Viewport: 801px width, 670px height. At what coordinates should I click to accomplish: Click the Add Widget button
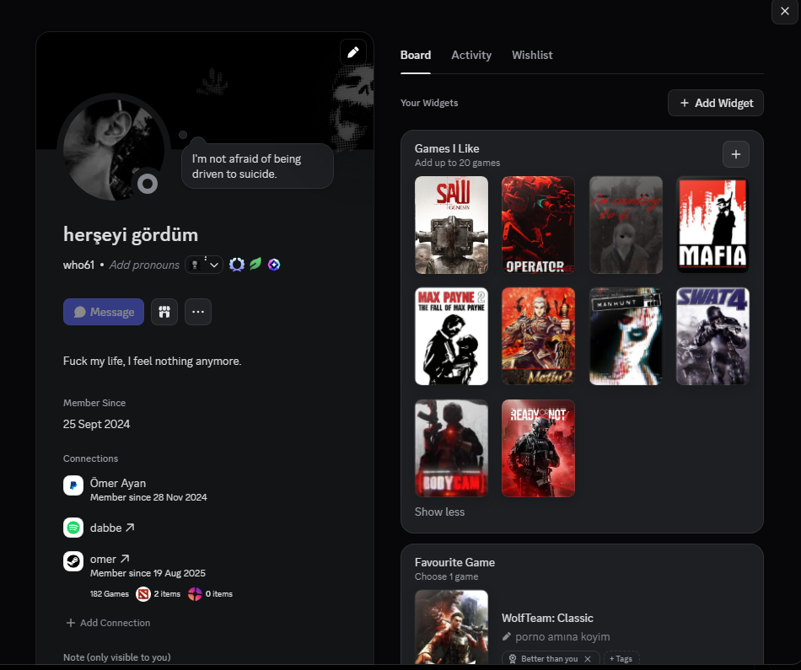(x=716, y=103)
